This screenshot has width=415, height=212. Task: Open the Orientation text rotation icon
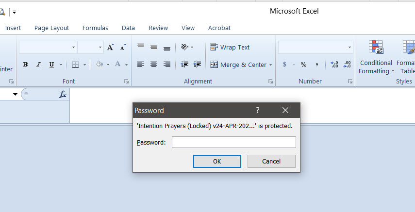pos(185,47)
